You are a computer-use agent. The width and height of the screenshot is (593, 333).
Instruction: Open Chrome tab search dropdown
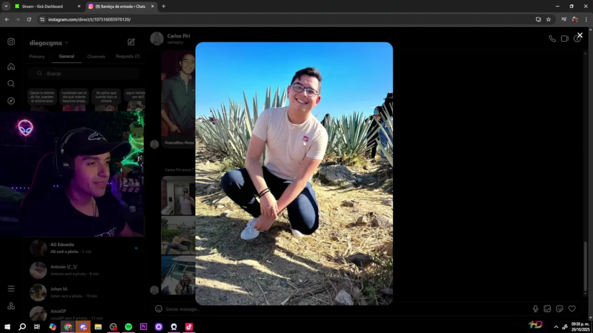tap(6, 6)
